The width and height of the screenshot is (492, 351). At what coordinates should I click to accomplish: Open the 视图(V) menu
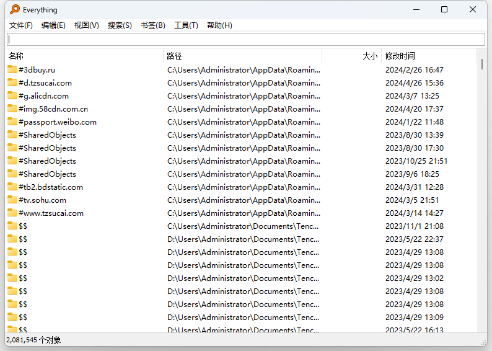pyautogui.click(x=87, y=25)
